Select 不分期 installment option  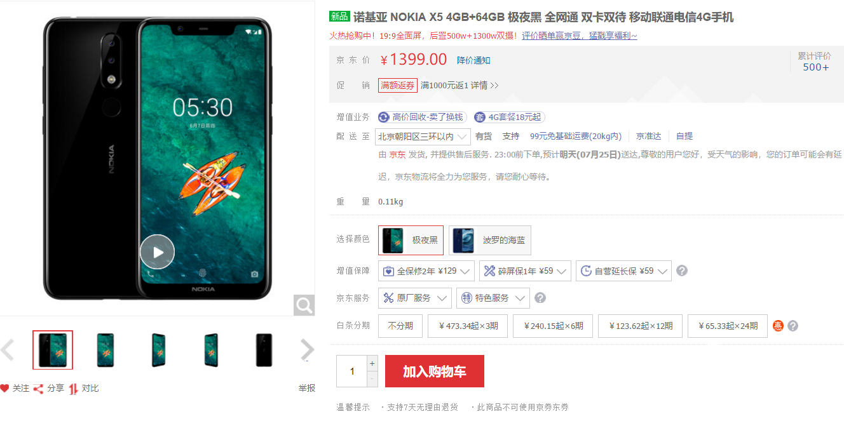pos(400,326)
